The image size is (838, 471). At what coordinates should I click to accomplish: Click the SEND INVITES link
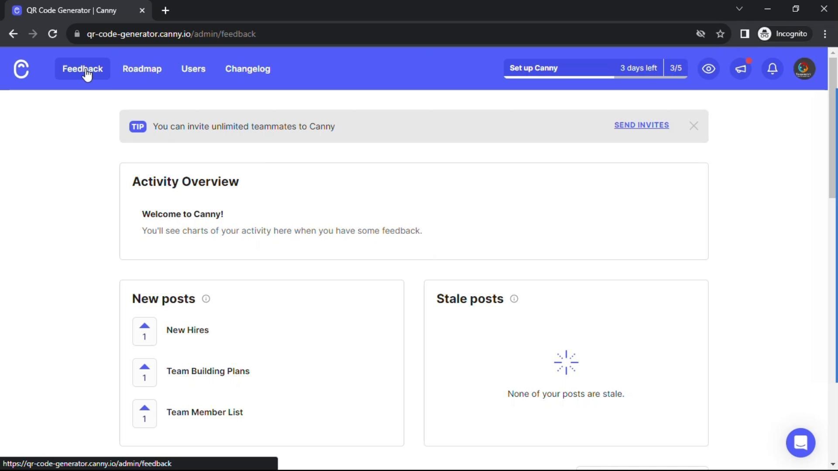point(641,125)
